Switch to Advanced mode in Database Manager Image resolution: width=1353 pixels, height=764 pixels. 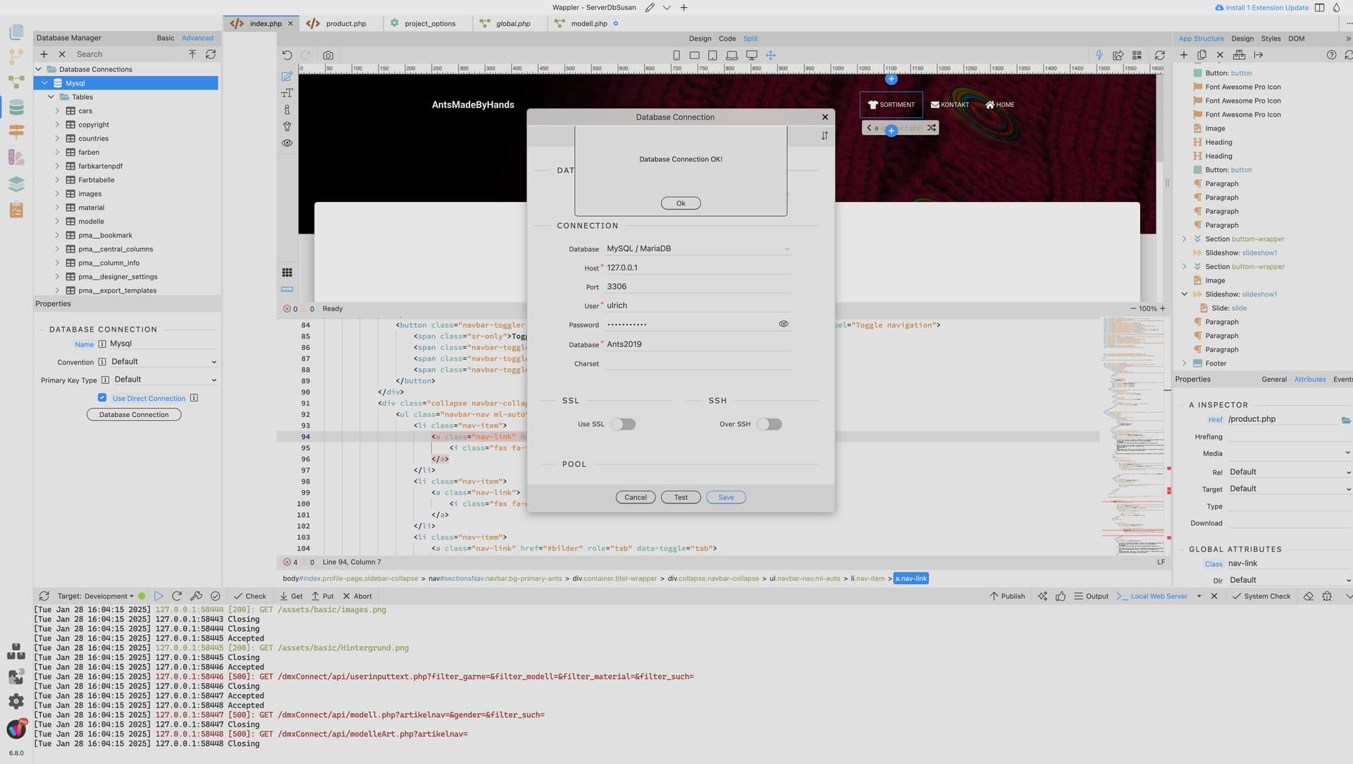197,38
